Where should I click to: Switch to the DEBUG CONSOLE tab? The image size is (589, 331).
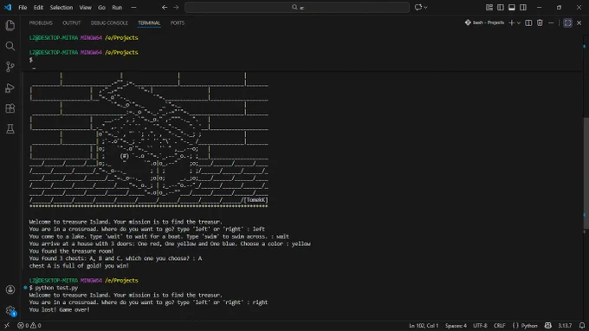tap(109, 23)
